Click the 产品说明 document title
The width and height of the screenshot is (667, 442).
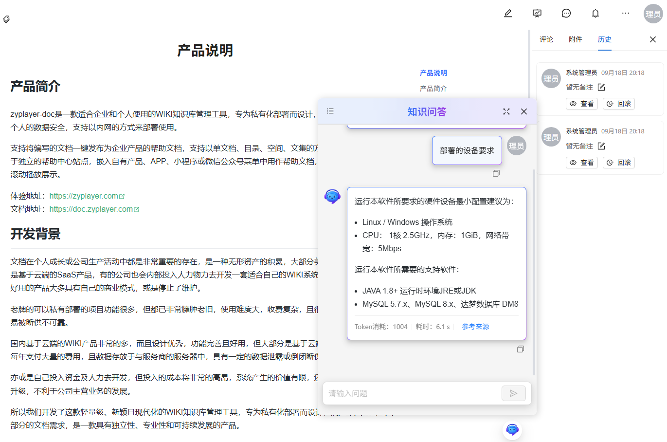pos(205,51)
